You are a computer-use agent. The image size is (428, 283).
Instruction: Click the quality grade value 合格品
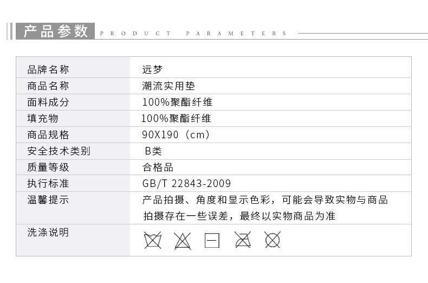pos(158,167)
